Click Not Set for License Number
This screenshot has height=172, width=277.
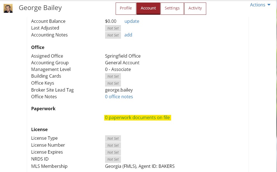[113, 145]
